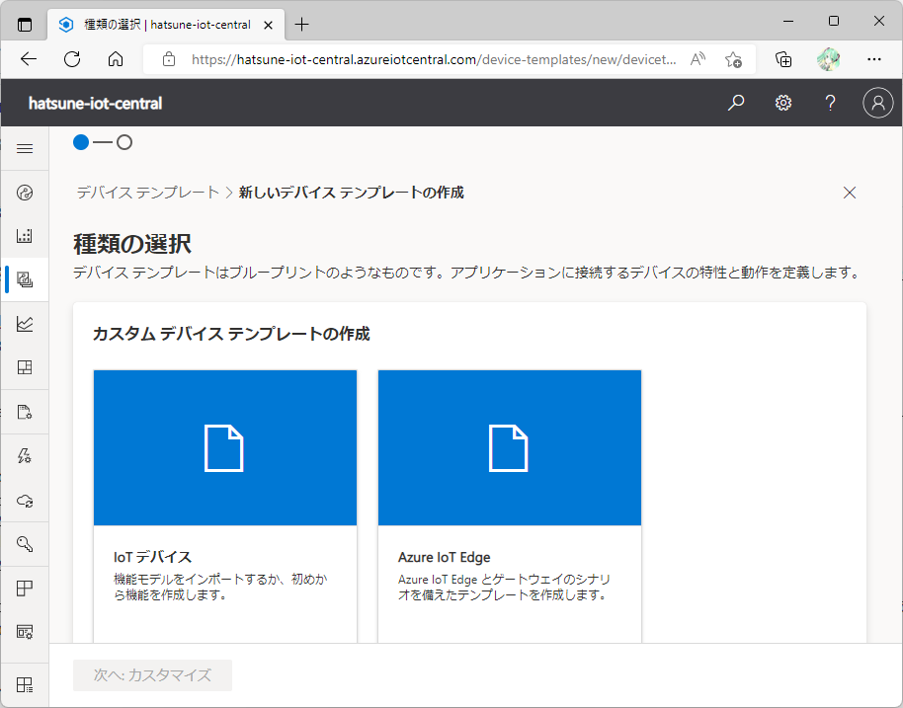
Task: Select the 種類の選択 browser tab
Action: (x=166, y=25)
